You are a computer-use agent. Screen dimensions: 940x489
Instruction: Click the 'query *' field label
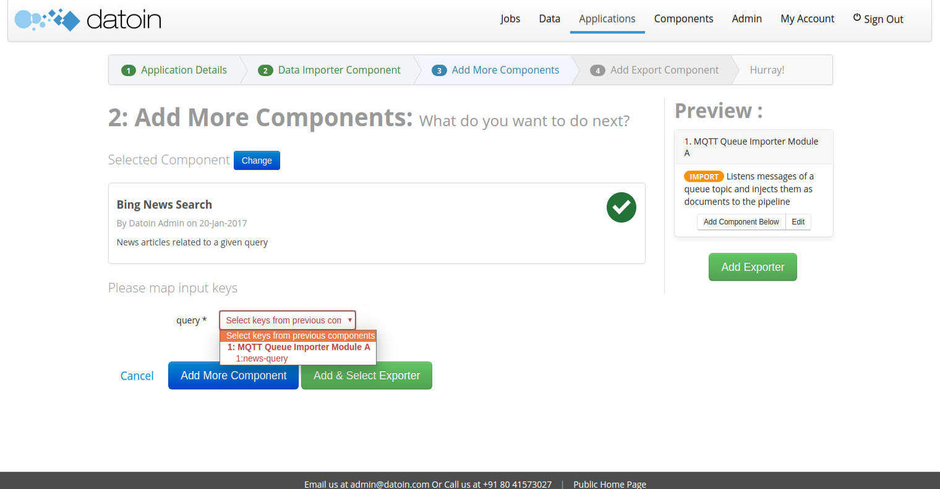tap(191, 320)
